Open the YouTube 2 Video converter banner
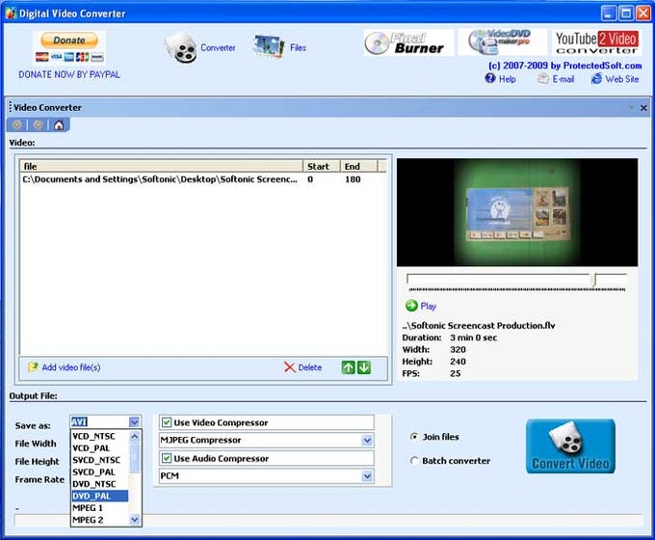The width and height of the screenshot is (655, 540). pyautogui.click(x=596, y=42)
